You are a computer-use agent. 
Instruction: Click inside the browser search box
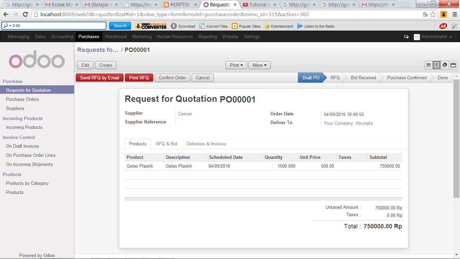(x=54, y=26)
